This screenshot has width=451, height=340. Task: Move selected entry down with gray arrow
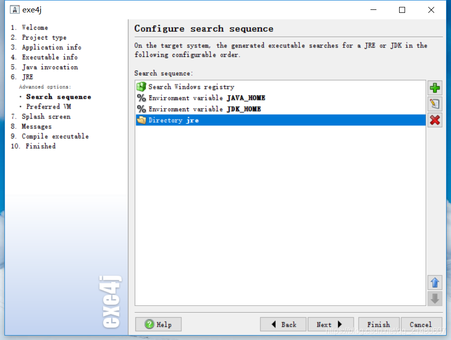435,298
